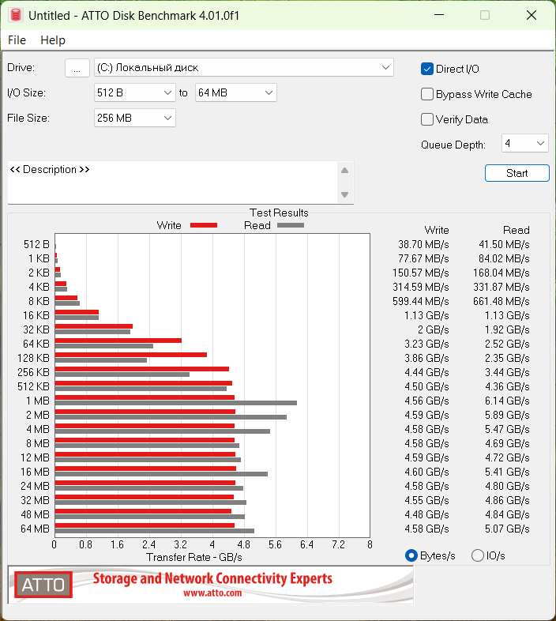Click the Write column header in results

pyautogui.click(x=437, y=230)
